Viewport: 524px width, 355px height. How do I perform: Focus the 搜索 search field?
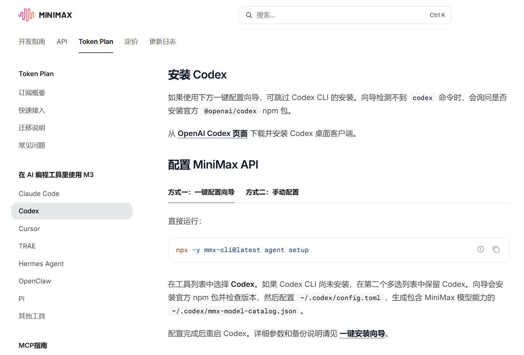pos(344,15)
